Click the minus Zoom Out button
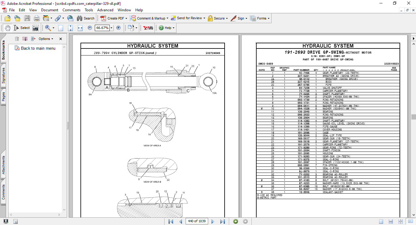 click(90, 28)
